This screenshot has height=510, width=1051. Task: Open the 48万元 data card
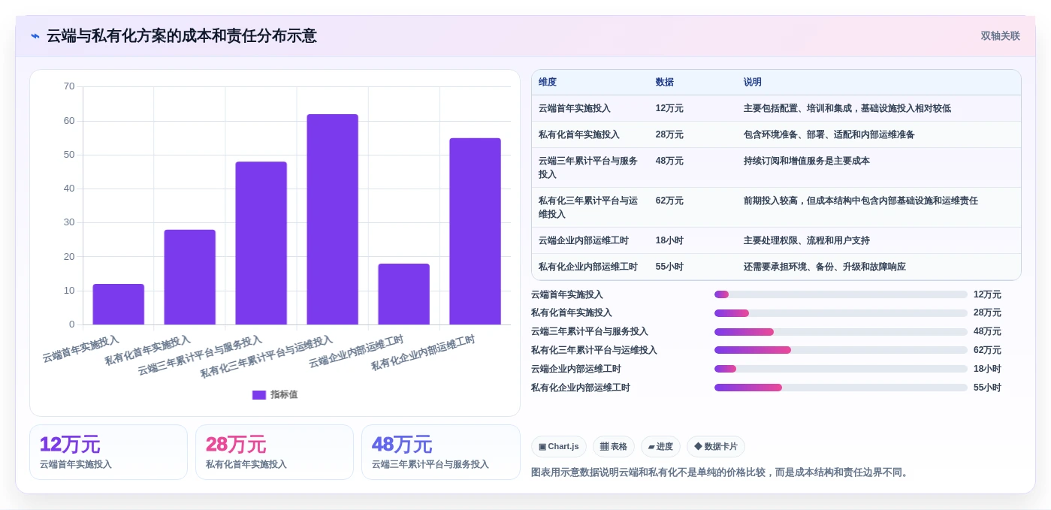point(441,452)
